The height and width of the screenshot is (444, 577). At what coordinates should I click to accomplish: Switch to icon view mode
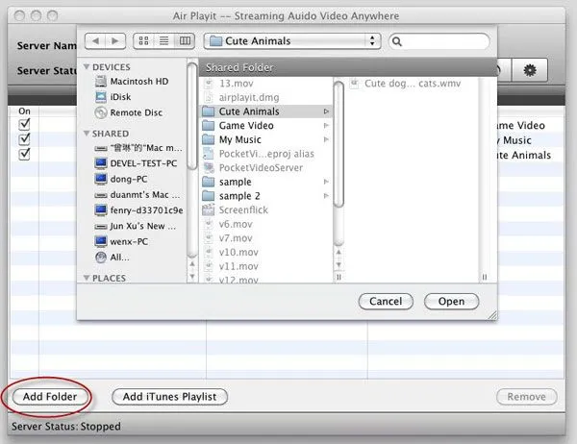click(x=146, y=41)
